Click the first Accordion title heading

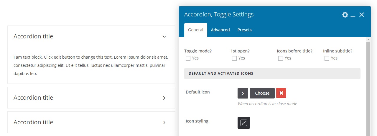click(33, 36)
